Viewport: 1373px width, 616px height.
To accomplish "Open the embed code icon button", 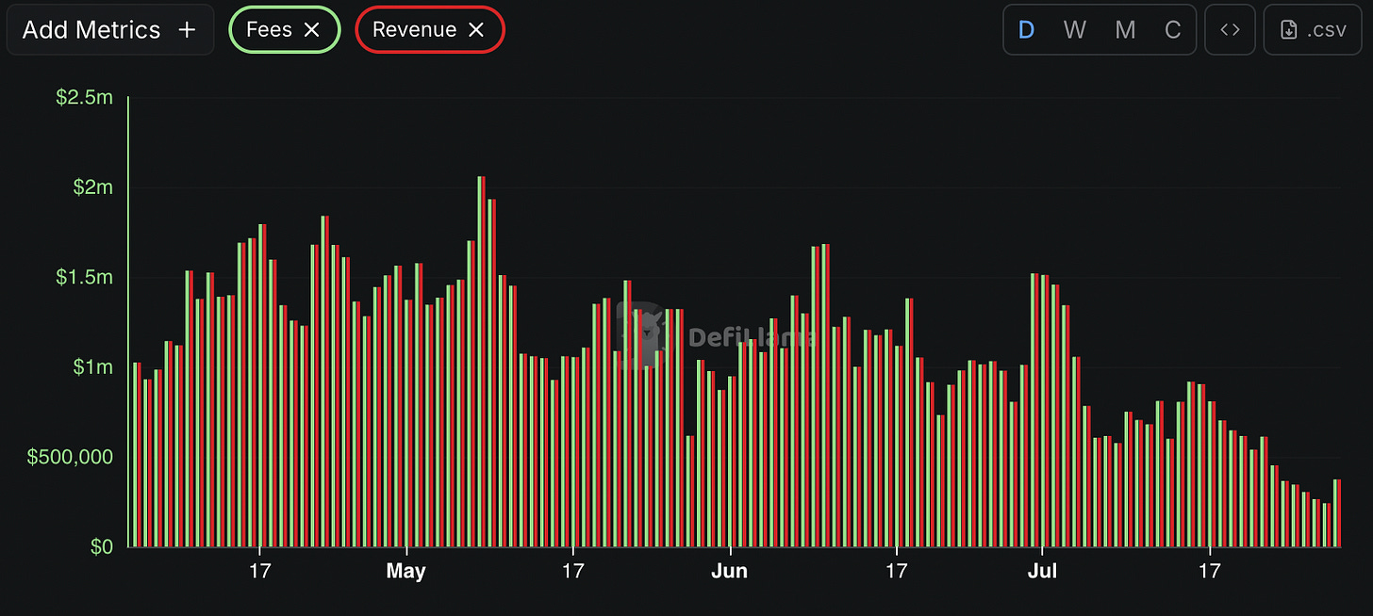I will pos(1230,30).
